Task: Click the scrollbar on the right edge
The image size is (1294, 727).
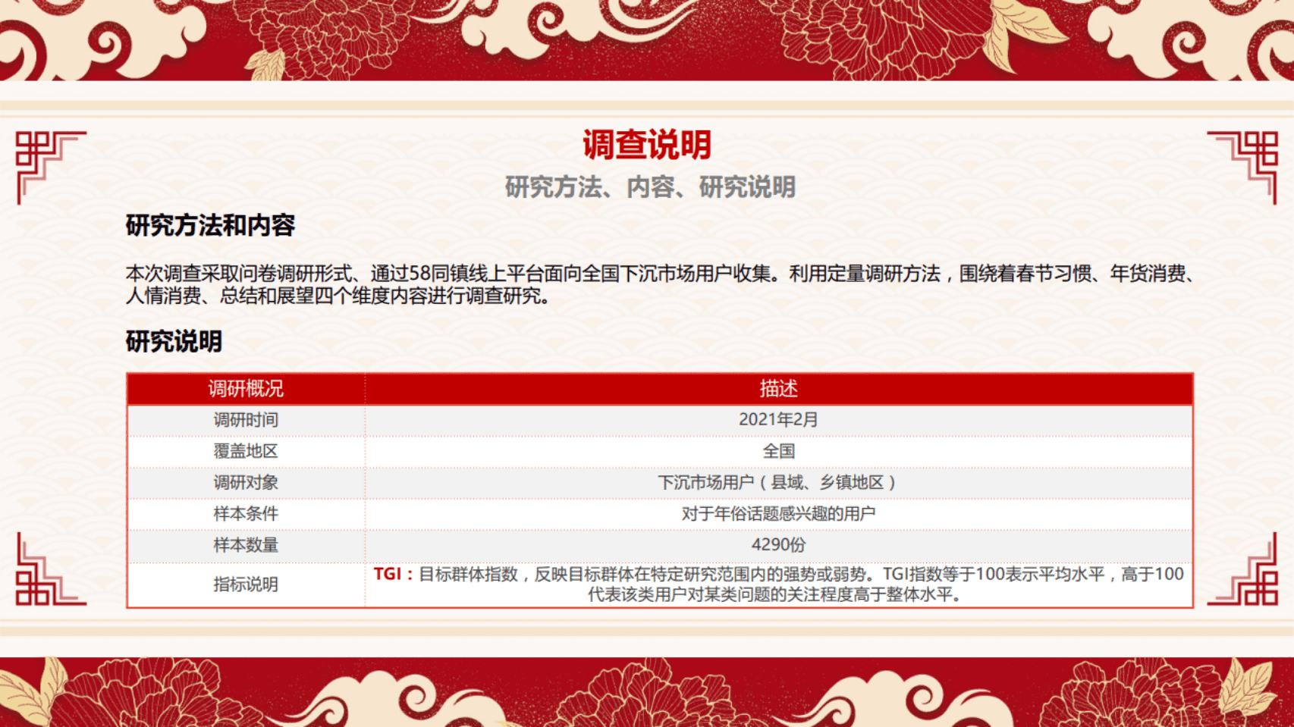Action: pos(1289,364)
